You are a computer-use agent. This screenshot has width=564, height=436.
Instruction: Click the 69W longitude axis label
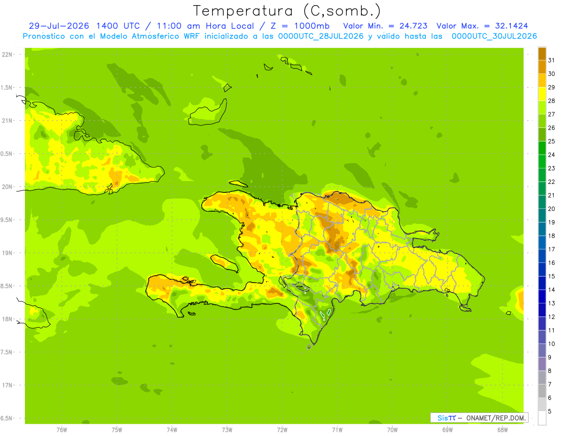coord(447,429)
